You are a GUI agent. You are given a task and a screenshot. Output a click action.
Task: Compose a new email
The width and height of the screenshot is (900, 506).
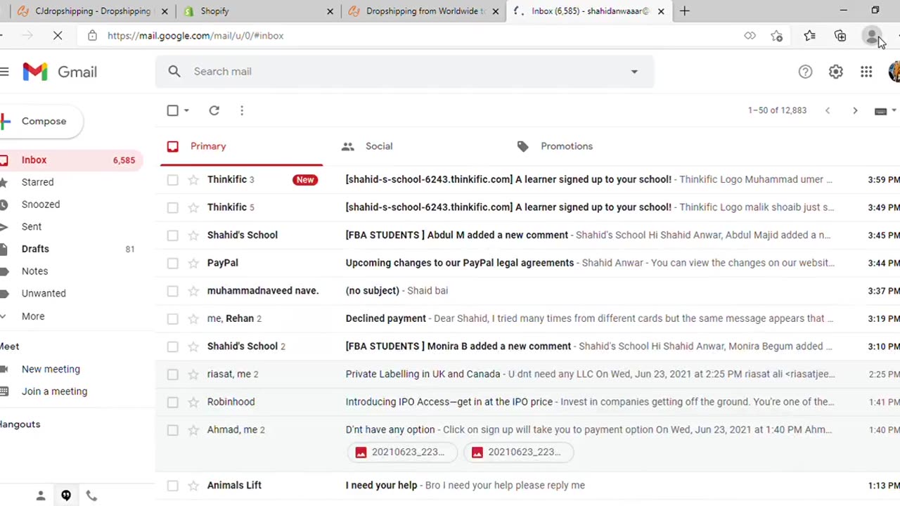(41, 121)
